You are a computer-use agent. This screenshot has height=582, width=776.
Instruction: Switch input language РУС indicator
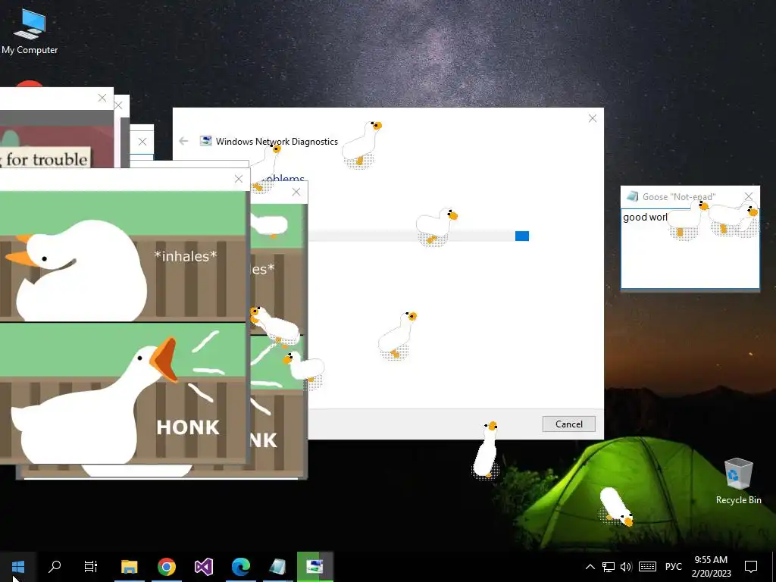coord(673,567)
